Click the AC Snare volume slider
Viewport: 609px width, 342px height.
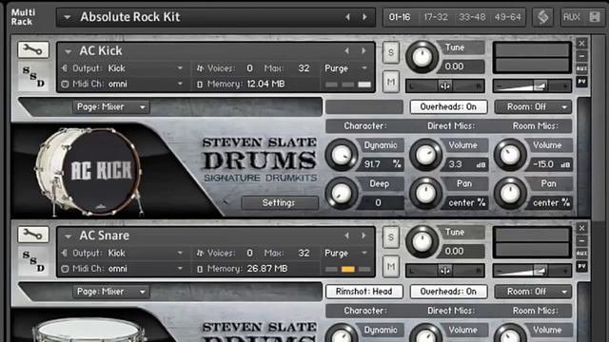(532, 270)
